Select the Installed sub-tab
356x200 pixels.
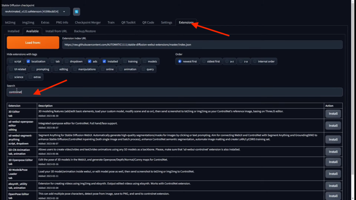pos(14,31)
